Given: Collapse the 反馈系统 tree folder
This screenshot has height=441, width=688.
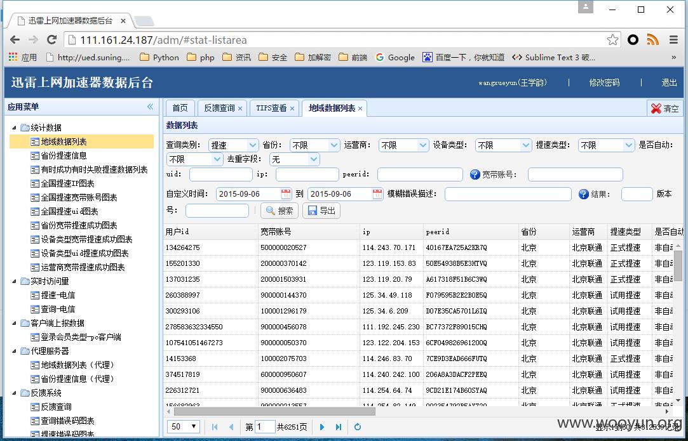Looking at the screenshot, I should pos(14,393).
